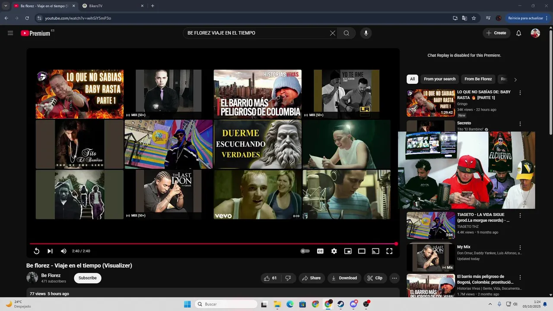Show hidden system tray icons
This screenshot has width=553, height=311.
[x=490, y=304]
